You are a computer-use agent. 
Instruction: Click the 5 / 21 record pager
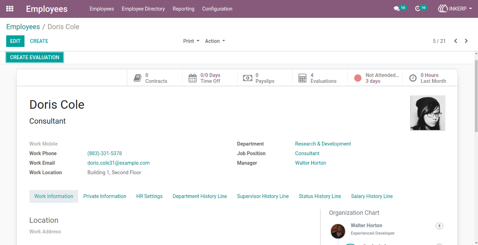tap(439, 41)
